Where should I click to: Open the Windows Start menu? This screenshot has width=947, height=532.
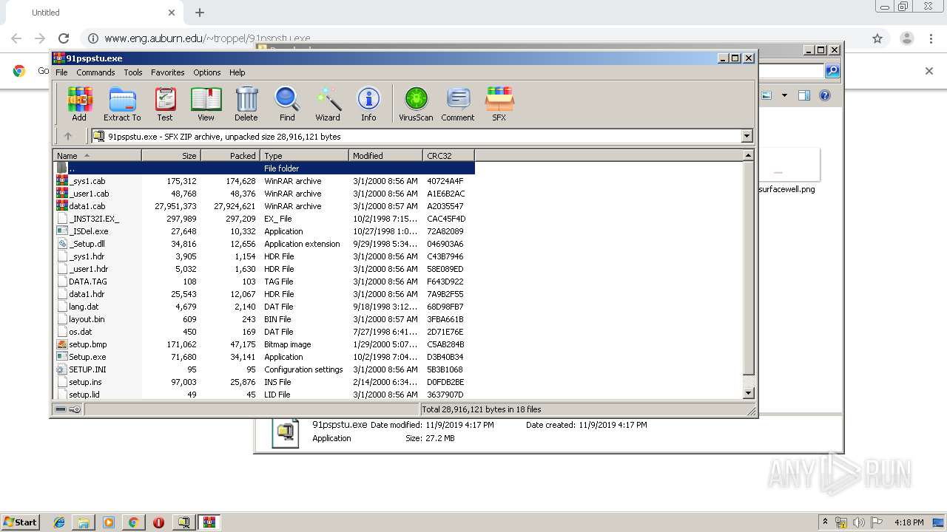[x=21, y=522]
